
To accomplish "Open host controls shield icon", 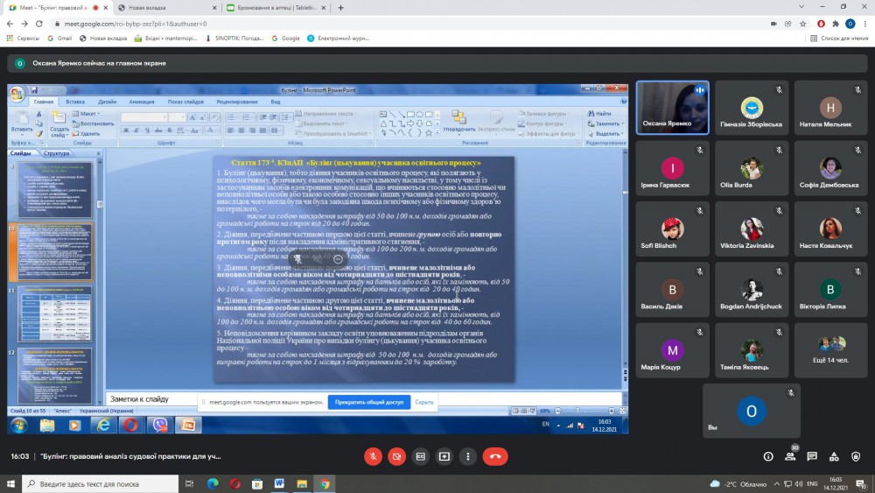I will (856, 456).
